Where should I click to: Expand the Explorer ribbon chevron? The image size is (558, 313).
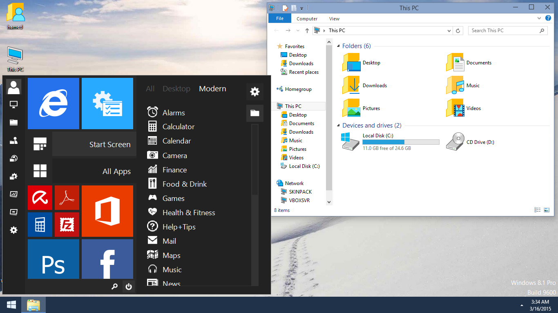540,18
